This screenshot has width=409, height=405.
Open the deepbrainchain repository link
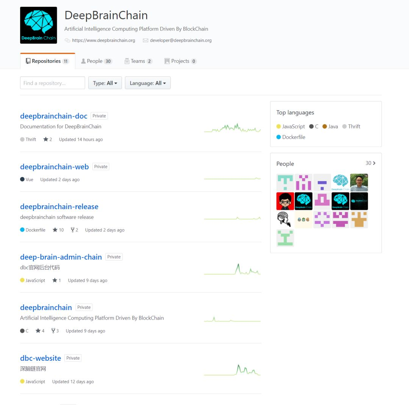coord(46,307)
